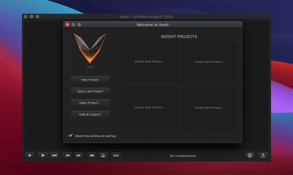Close the Welcome to Vezér dialog
Viewport: 293px width, 175px height.
[67, 25]
